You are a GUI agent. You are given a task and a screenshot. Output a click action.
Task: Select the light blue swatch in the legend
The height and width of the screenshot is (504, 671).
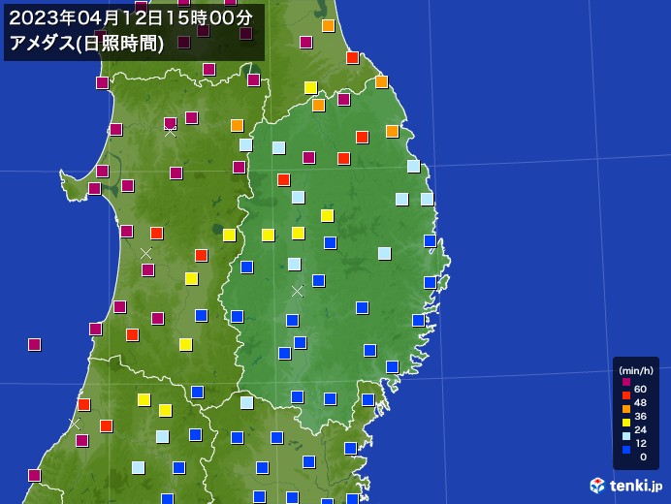pyautogui.click(x=626, y=436)
